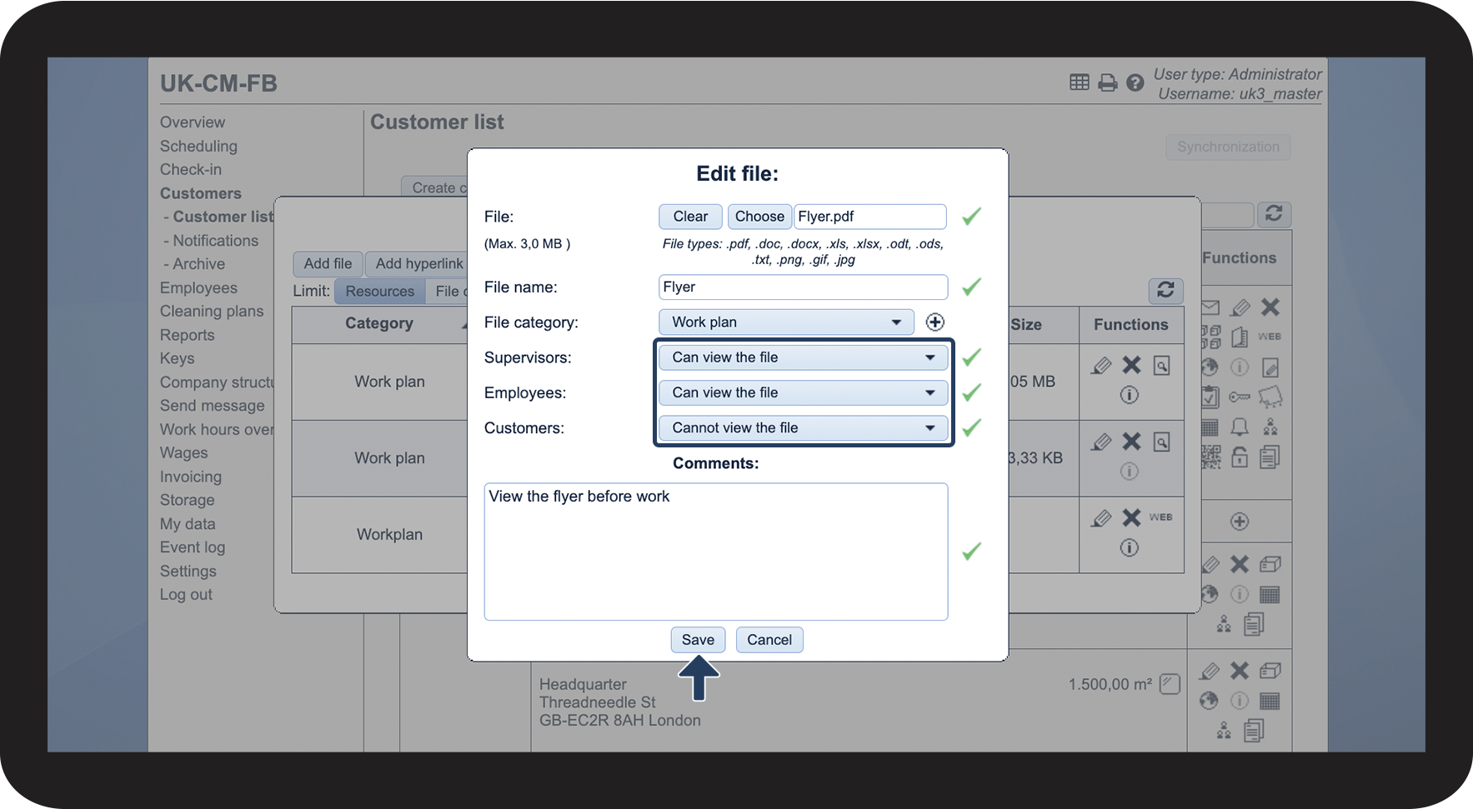Open the File category dropdown
Viewport: 1473px width, 809px height.
click(x=786, y=322)
